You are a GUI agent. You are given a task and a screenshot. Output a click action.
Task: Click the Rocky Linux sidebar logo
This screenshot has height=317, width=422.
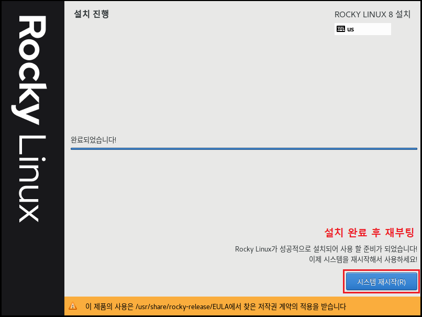pos(29,118)
